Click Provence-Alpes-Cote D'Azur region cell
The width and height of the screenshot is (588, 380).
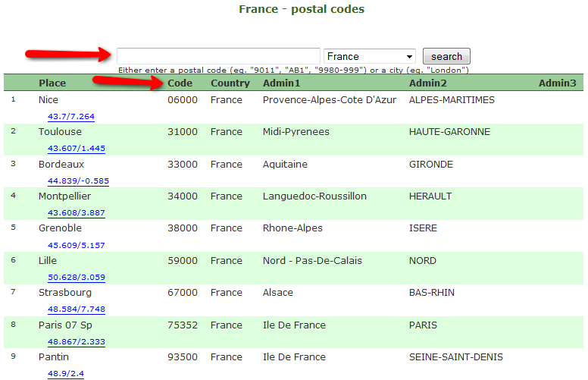330,100
